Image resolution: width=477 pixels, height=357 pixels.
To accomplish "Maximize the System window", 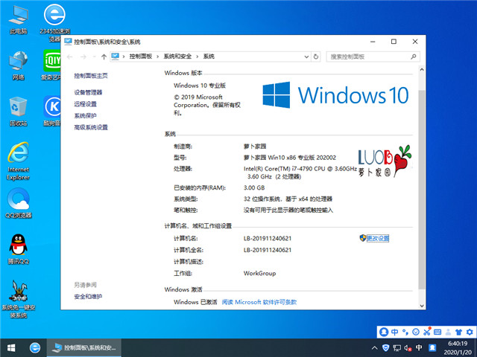I will 394,42.
